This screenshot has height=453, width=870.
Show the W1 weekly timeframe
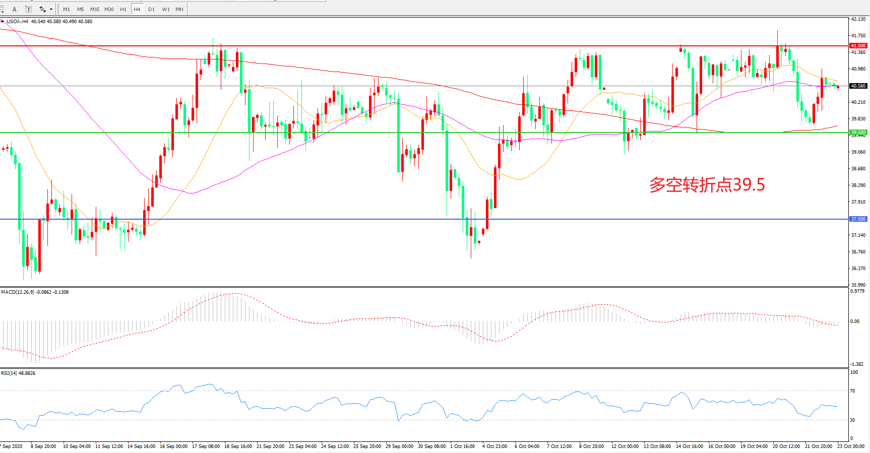[x=166, y=9]
